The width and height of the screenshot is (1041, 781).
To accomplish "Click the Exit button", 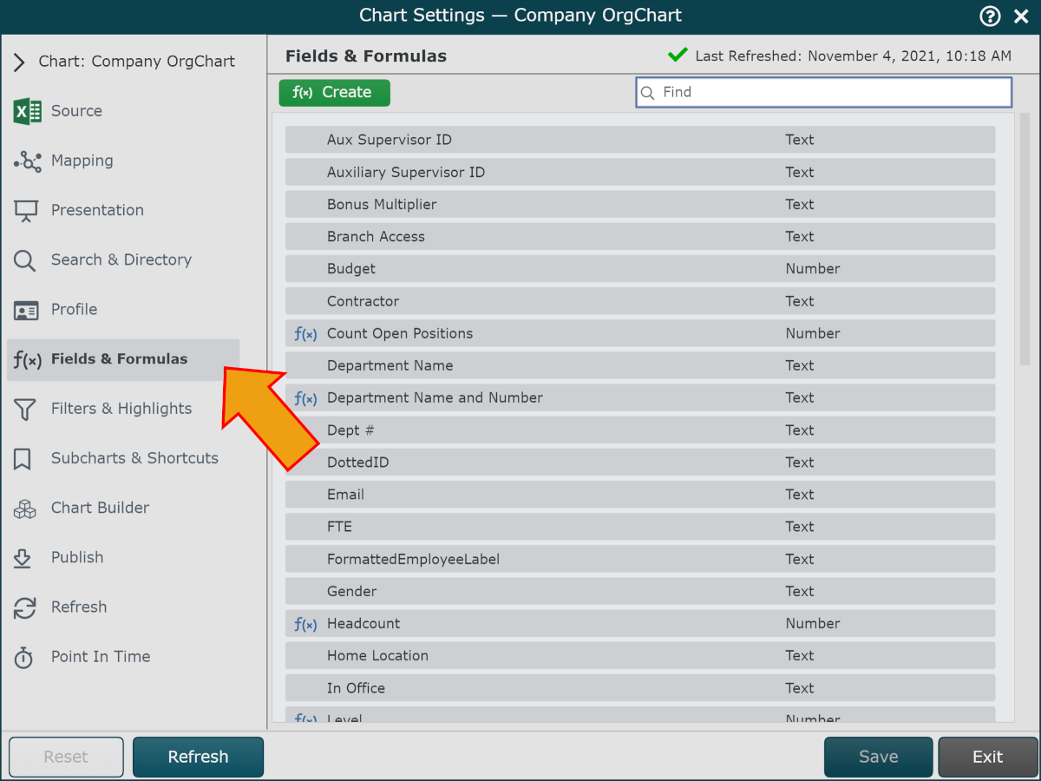I will click(987, 757).
